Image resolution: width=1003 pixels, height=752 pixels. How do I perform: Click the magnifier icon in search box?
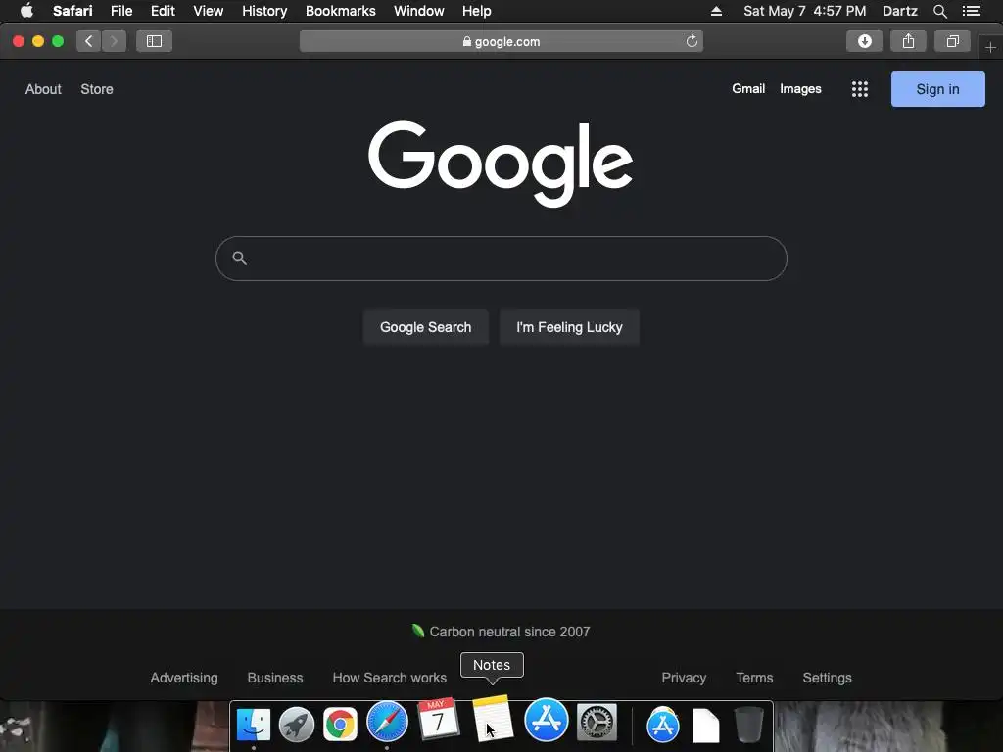[x=239, y=258]
